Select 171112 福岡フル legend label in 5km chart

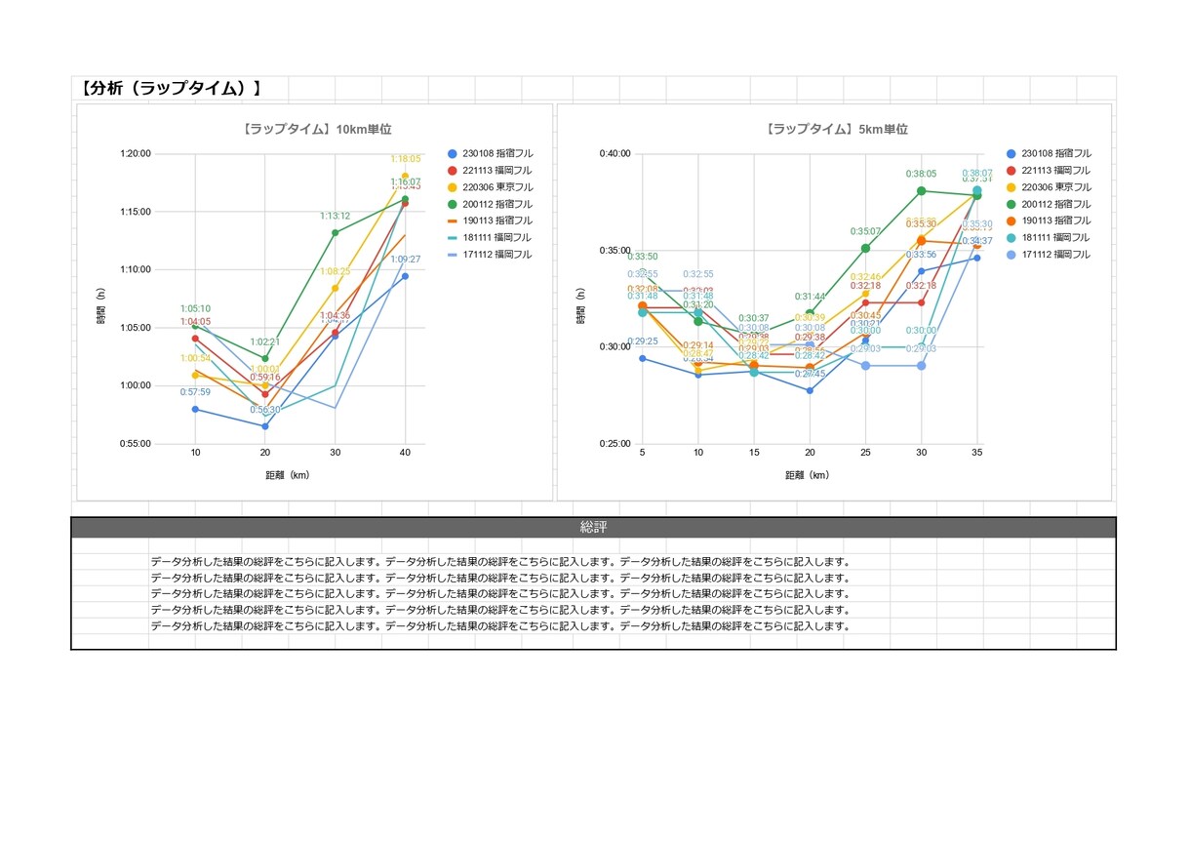pyautogui.click(x=1056, y=255)
